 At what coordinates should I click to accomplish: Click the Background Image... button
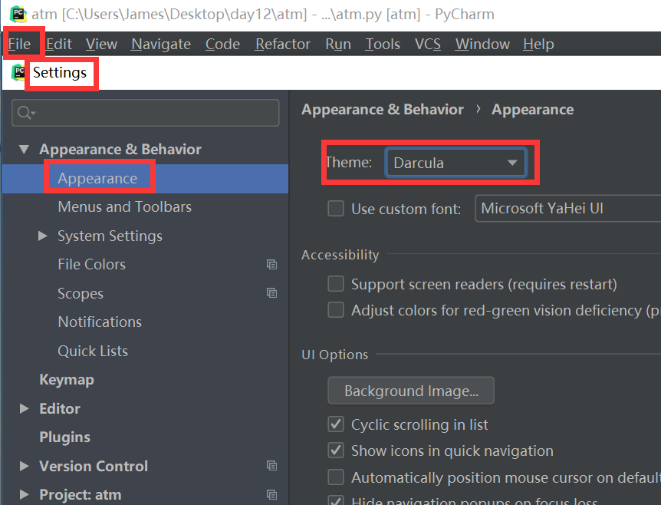click(x=411, y=391)
